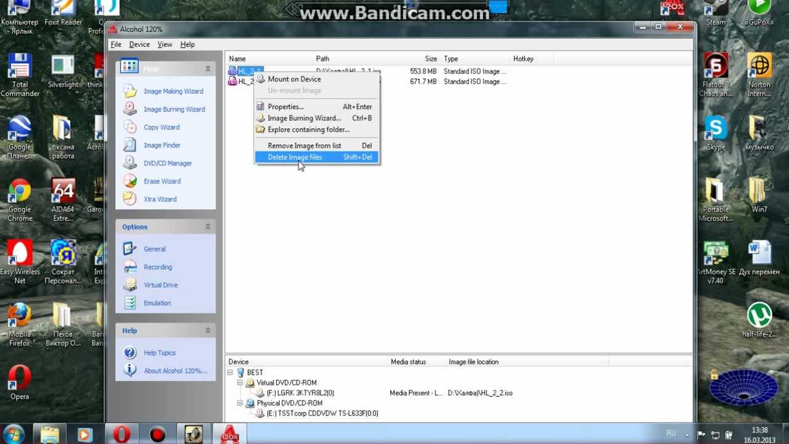Open the View menu
Image resolution: width=789 pixels, height=444 pixels.
pos(165,44)
